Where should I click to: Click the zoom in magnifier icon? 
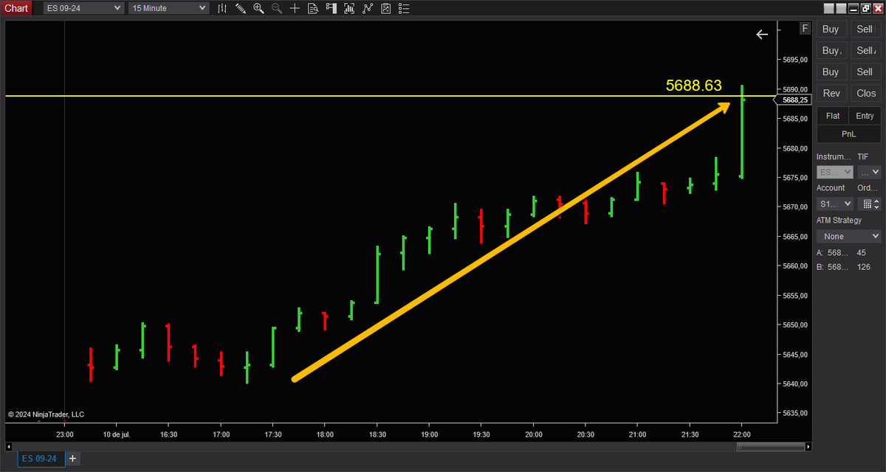coord(258,8)
